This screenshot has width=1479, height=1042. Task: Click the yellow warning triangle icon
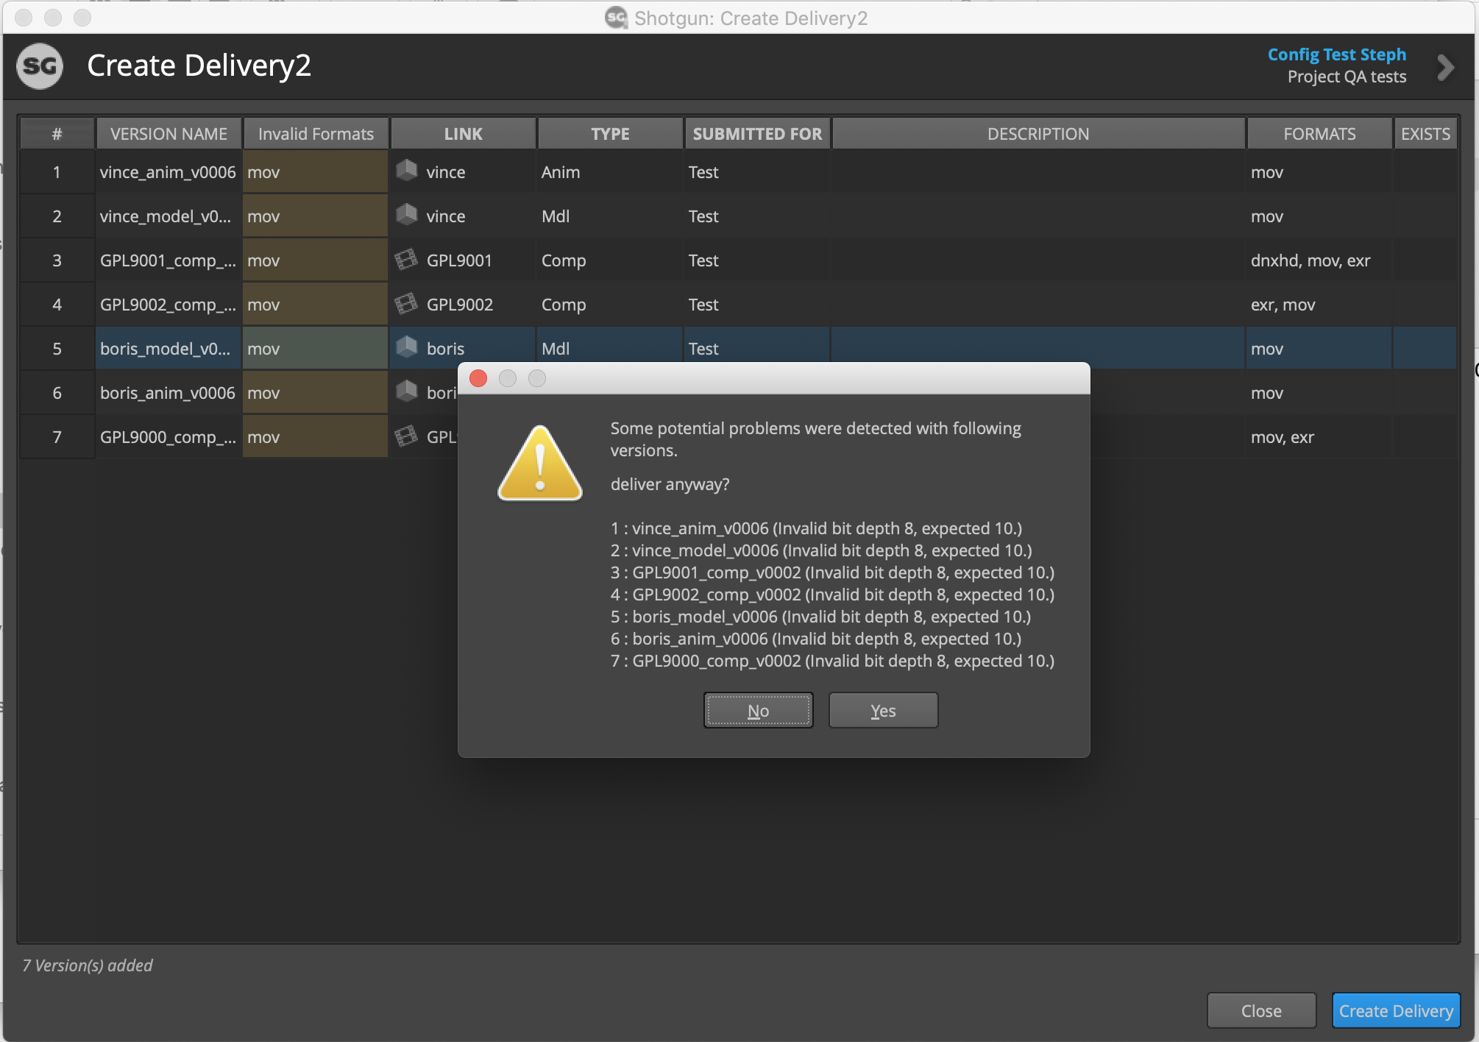540,464
